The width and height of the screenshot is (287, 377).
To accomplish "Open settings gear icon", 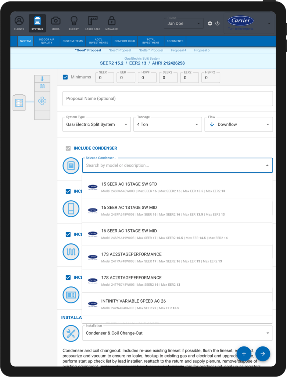I will pyautogui.click(x=210, y=23).
